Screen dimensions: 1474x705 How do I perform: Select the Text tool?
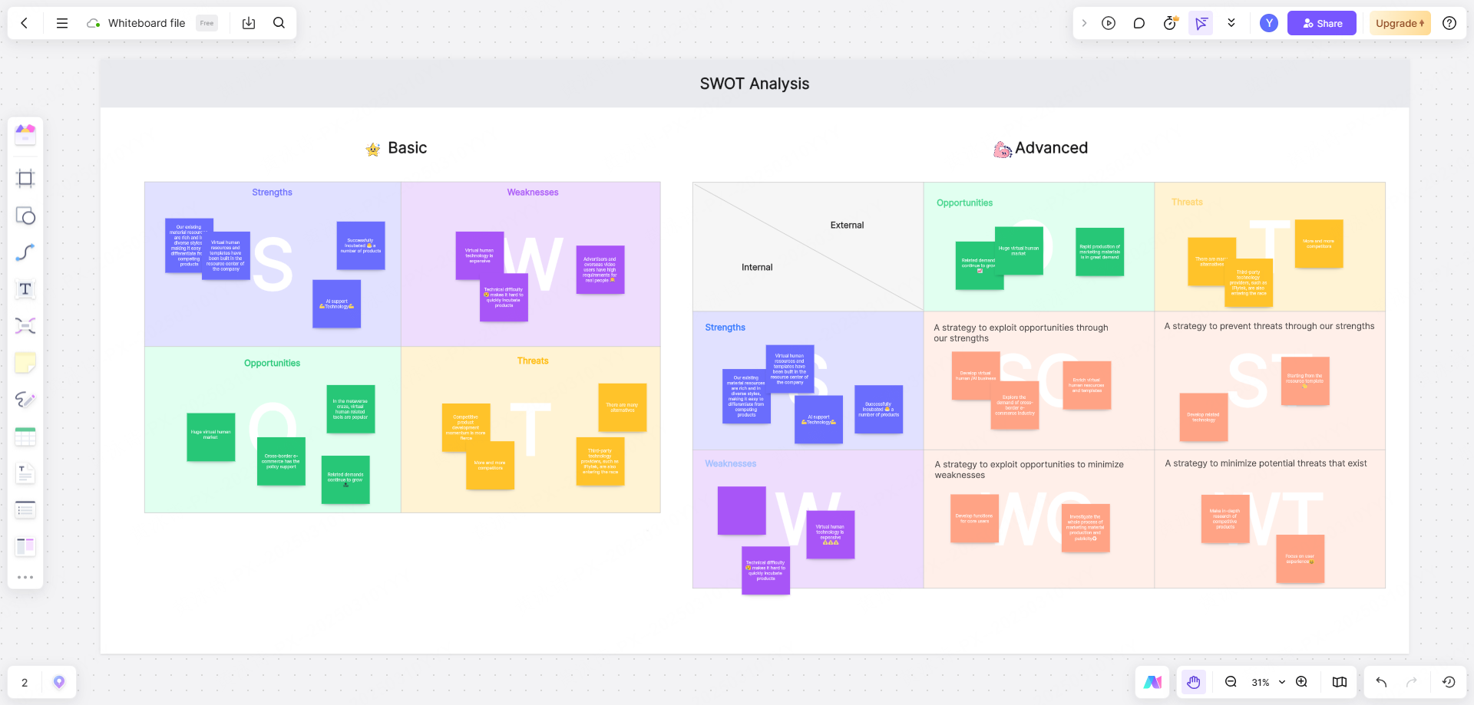25,289
